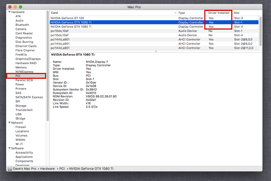Select iBridge in the sidebar
The height and width of the screenshot is (181, 271).
[20, 118]
